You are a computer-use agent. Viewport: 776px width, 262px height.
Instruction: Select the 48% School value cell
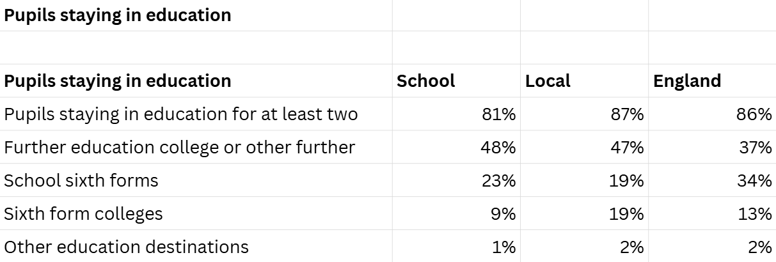tap(498, 148)
